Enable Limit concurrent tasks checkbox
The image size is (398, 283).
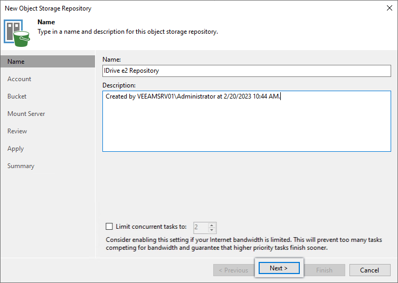[x=109, y=226]
